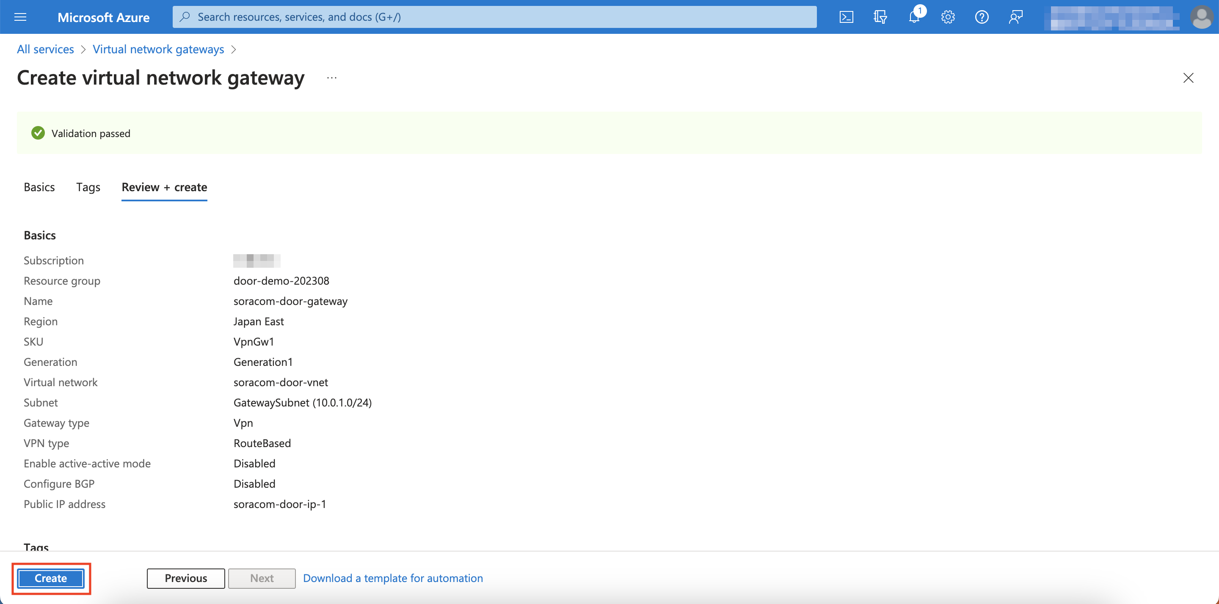Switch to the Basics tab
The image size is (1219, 604).
[x=39, y=187]
